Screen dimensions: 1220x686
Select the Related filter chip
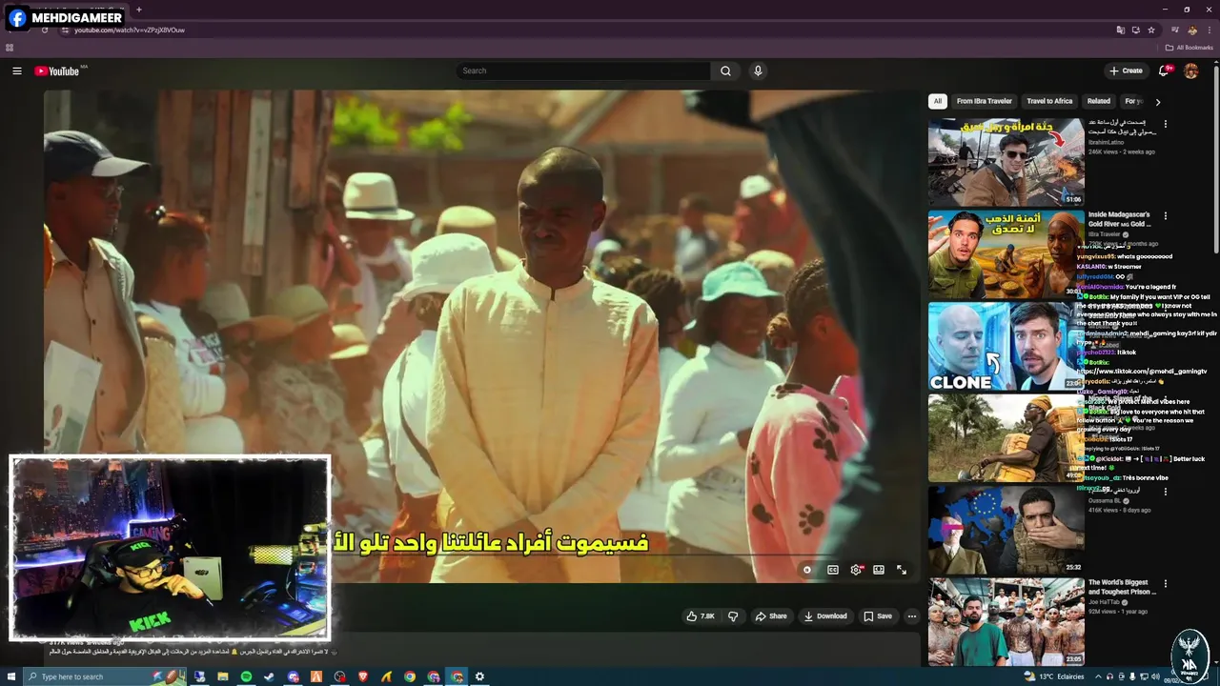tap(1099, 101)
